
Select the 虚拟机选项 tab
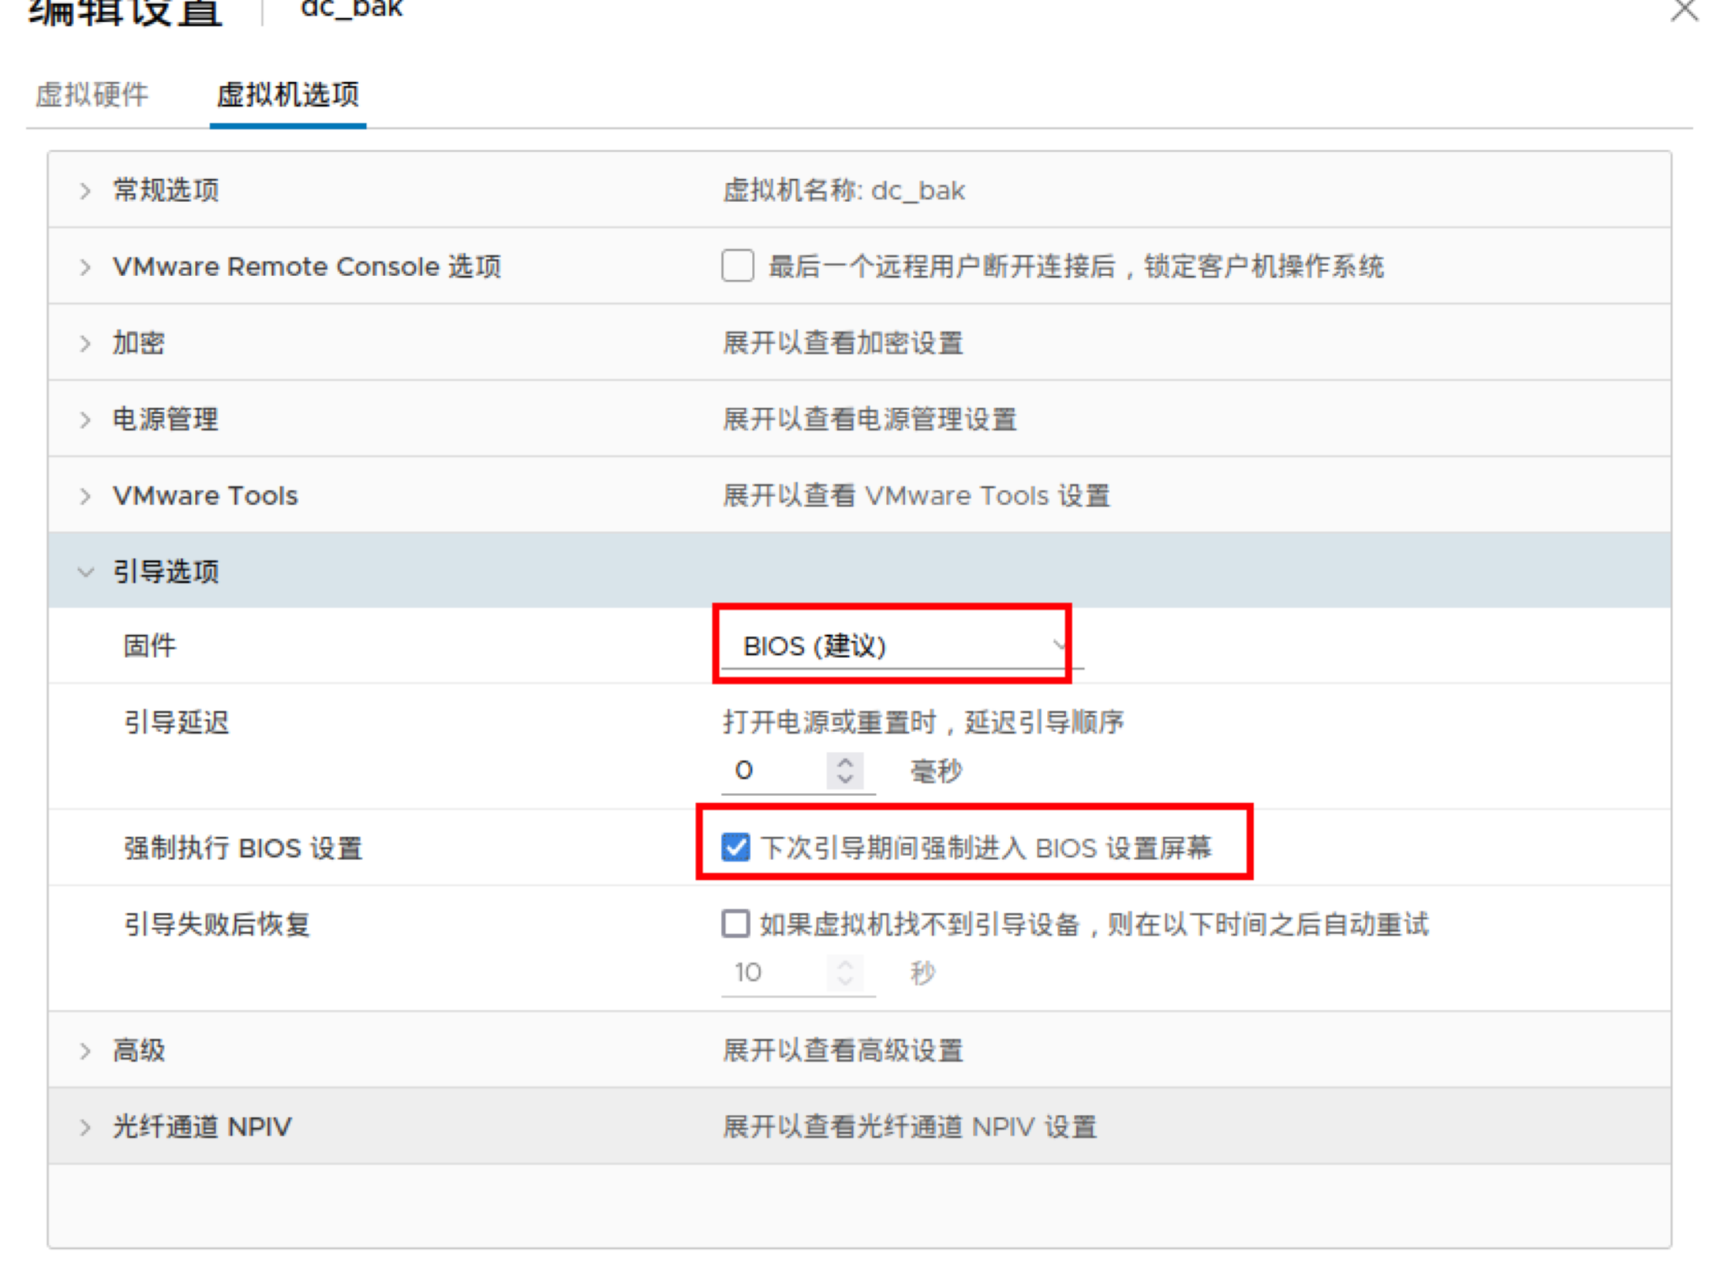click(288, 95)
